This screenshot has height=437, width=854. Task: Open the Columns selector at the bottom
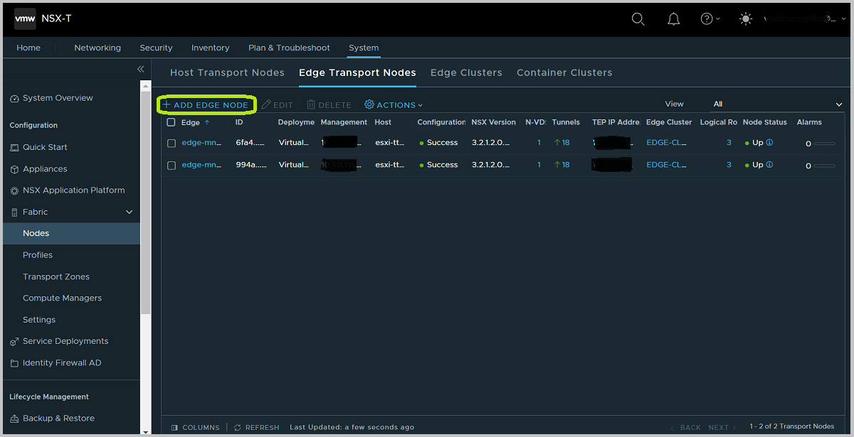click(x=195, y=427)
